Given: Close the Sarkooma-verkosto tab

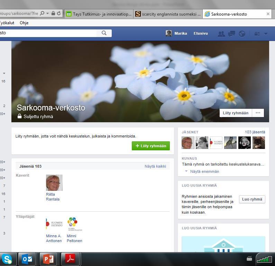Looking at the screenshot, I should [x=268, y=14].
